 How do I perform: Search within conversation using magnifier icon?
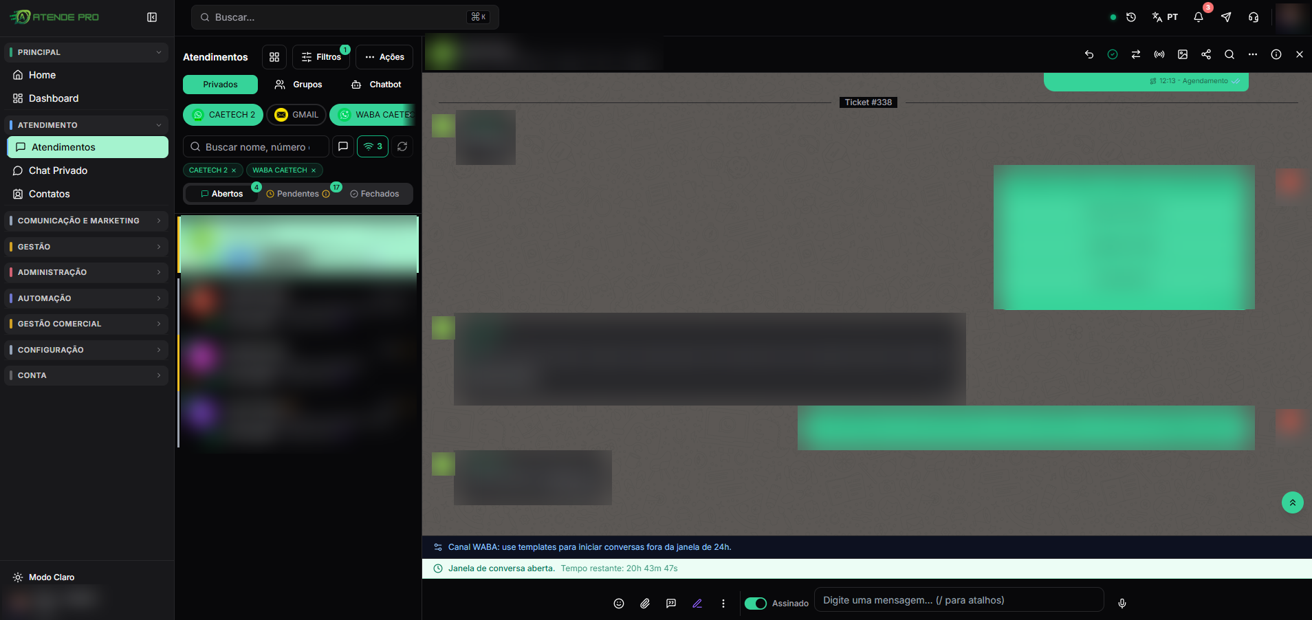coord(1229,54)
